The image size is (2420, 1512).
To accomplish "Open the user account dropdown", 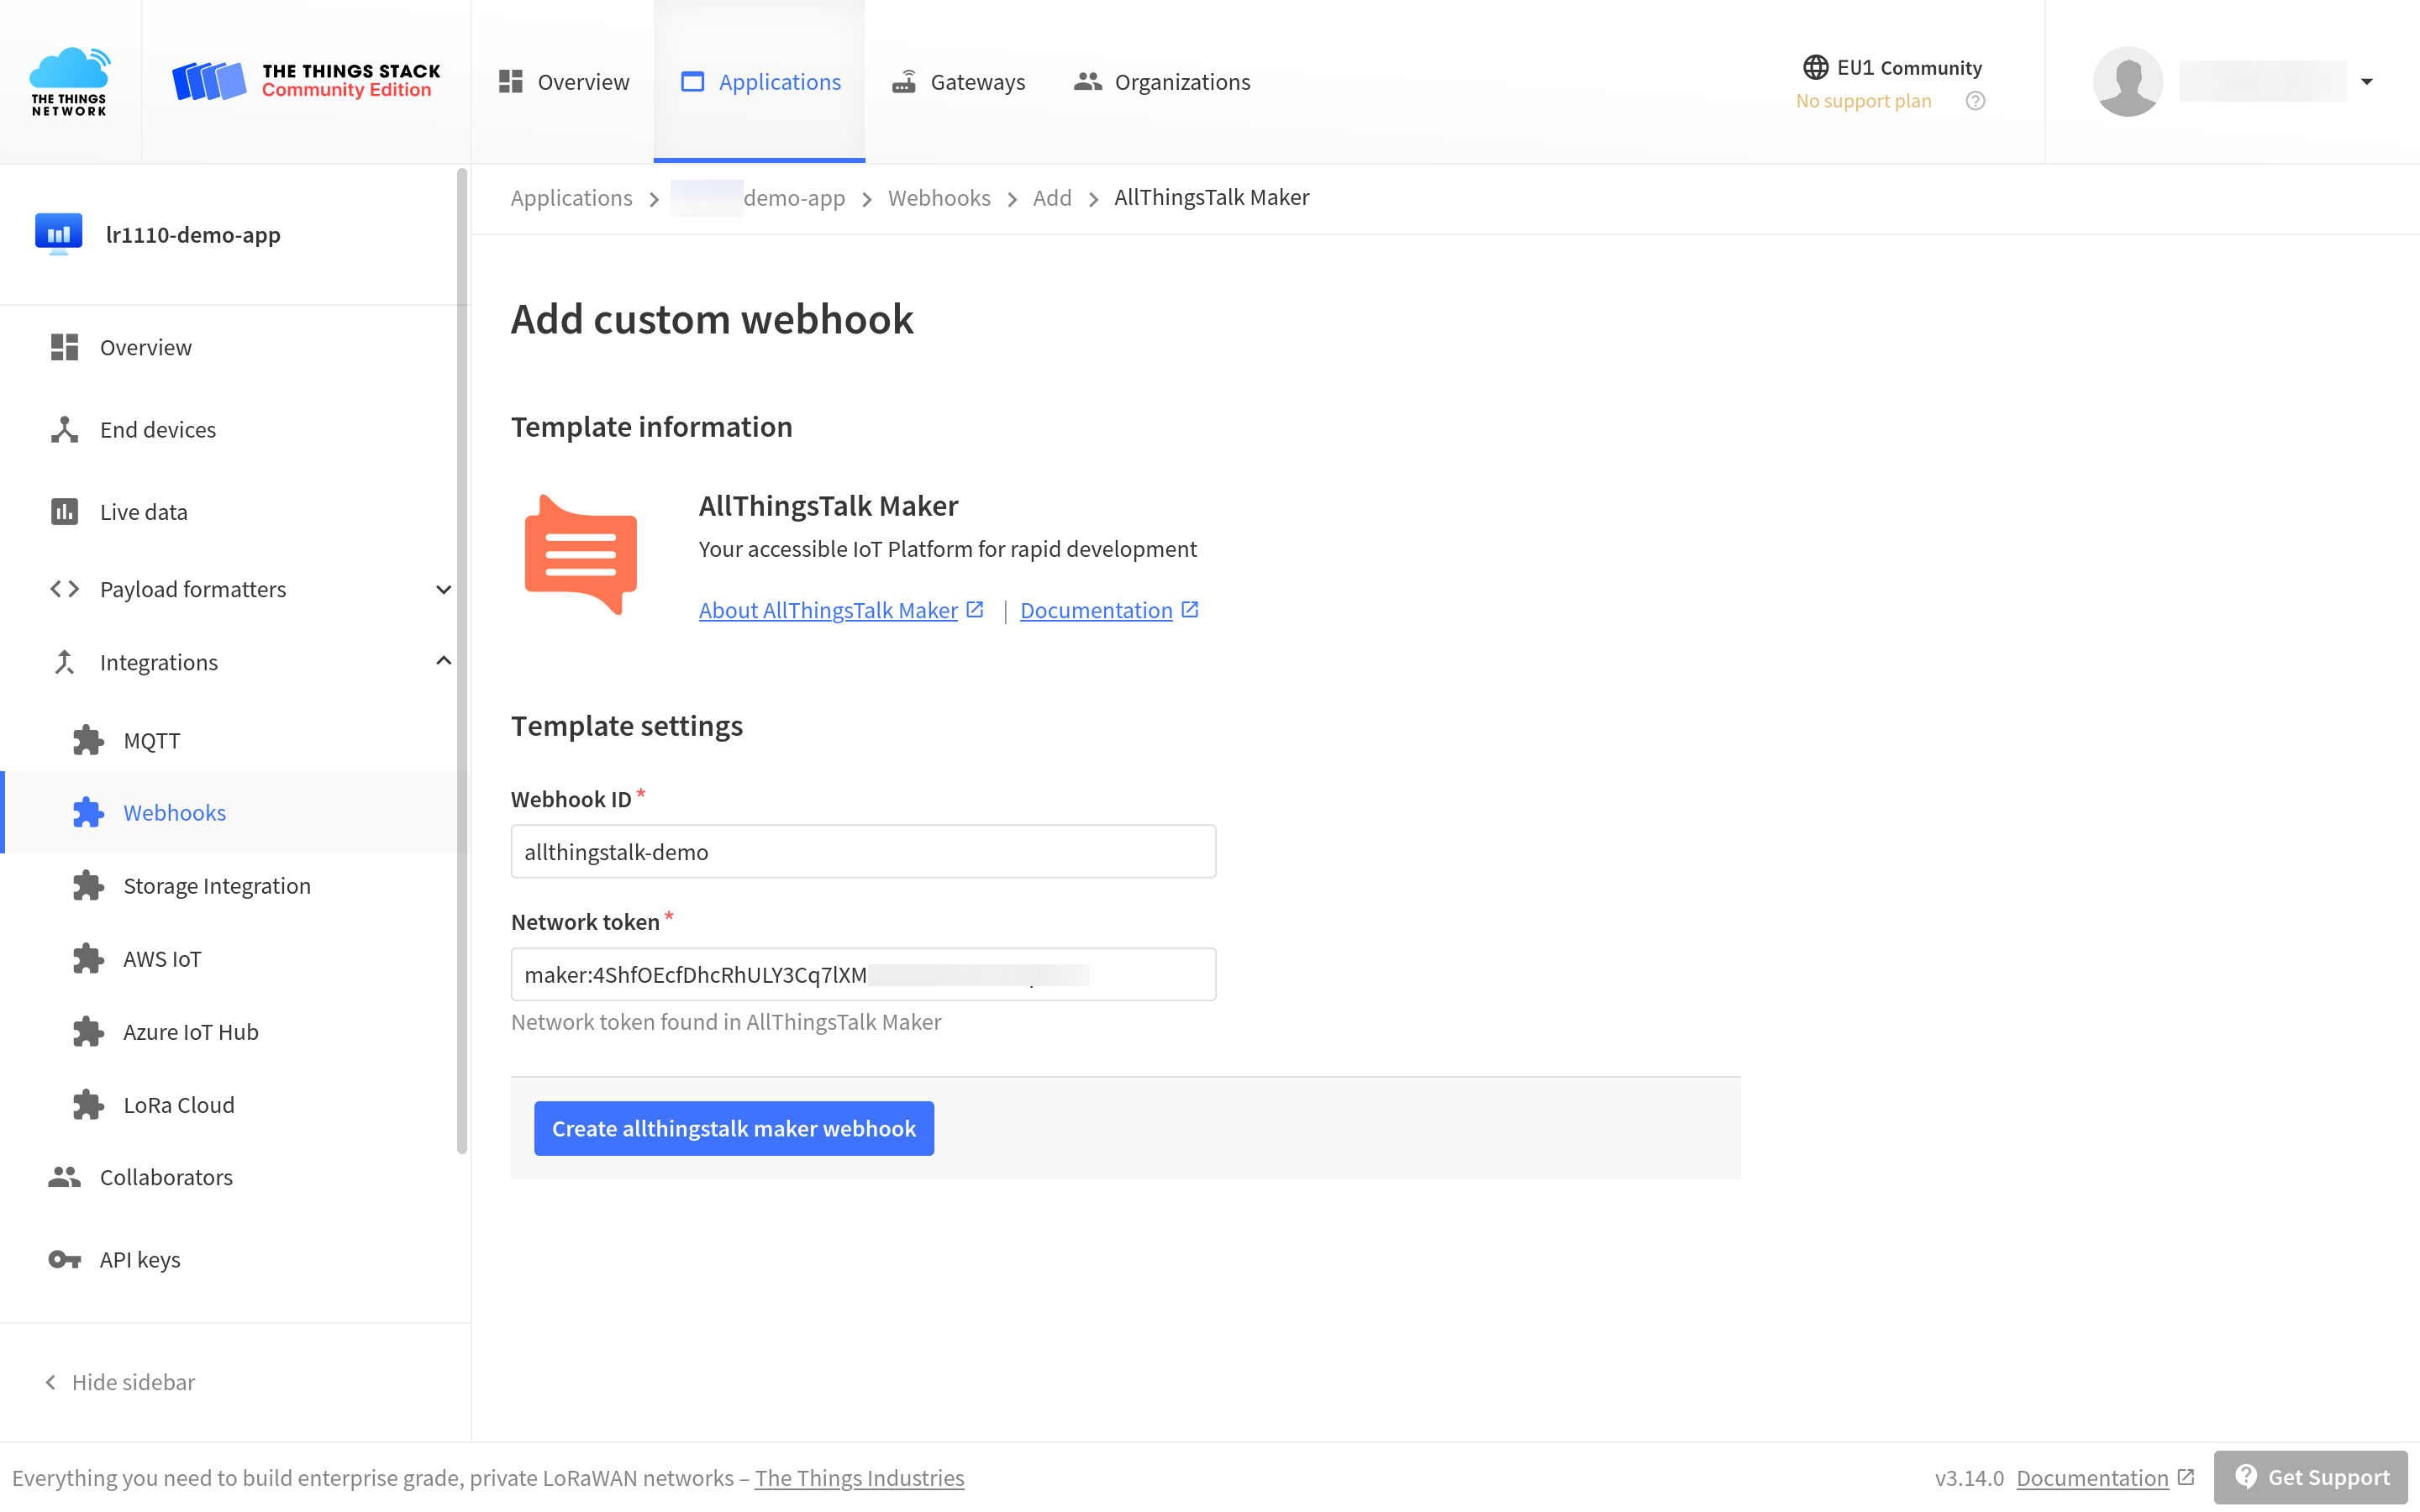I will click(x=2365, y=81).
